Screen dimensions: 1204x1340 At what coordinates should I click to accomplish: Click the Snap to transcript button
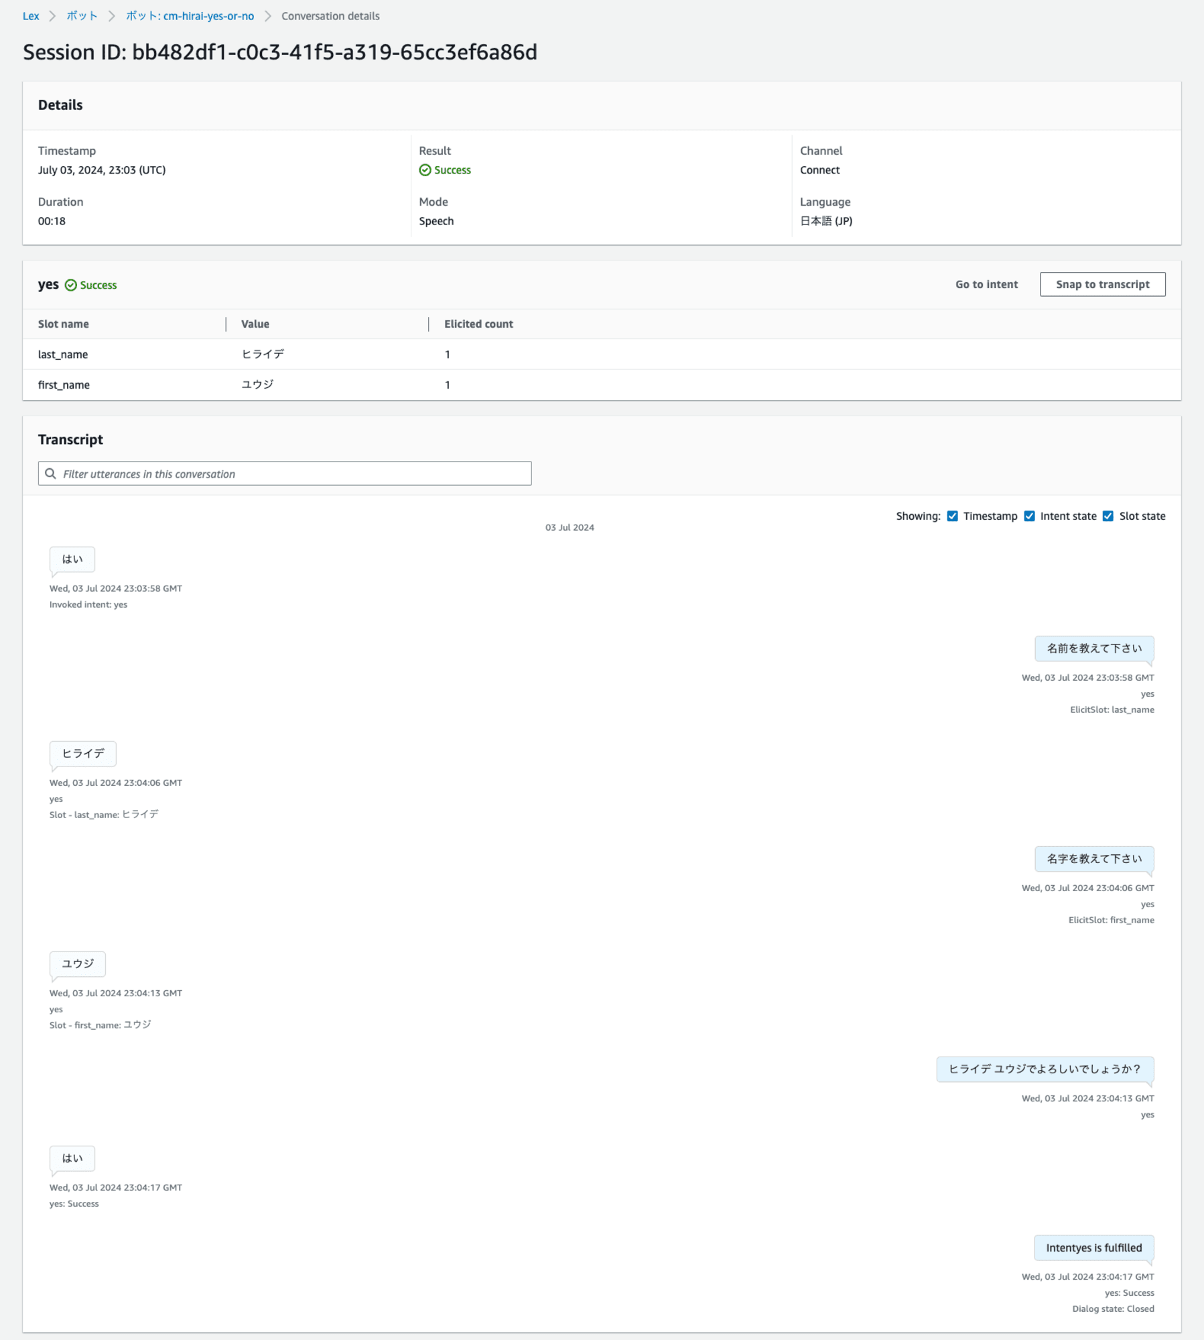point(1102,284)
